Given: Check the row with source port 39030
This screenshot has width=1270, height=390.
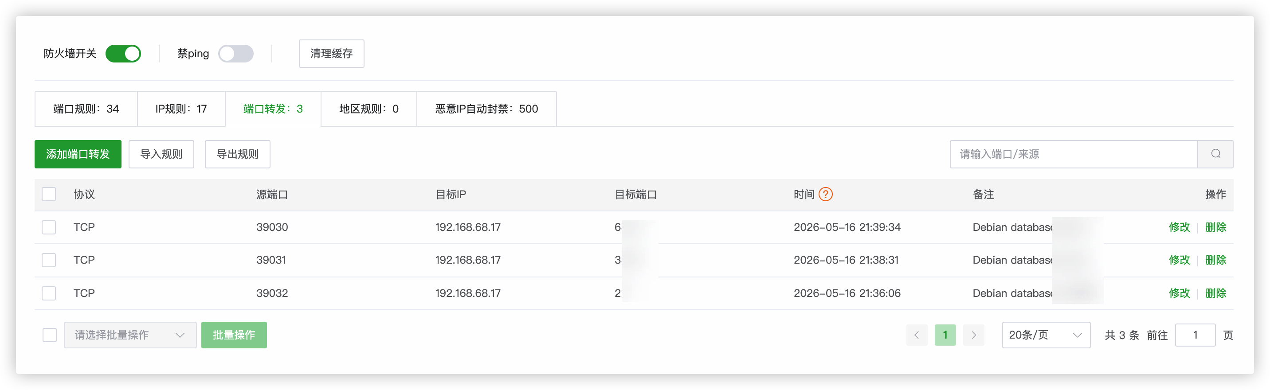Looking at the screenshot, I should point(49,227).
